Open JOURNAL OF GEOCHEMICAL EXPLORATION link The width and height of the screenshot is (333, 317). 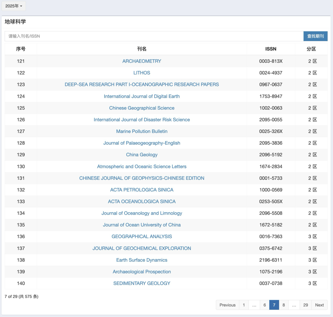pyautogui.click(x=142, y=249)
